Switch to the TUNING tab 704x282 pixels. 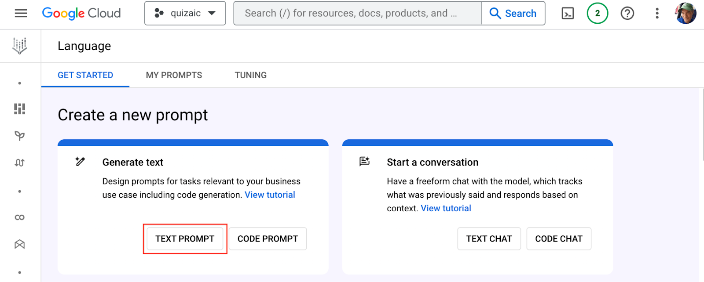pos(250,75)
